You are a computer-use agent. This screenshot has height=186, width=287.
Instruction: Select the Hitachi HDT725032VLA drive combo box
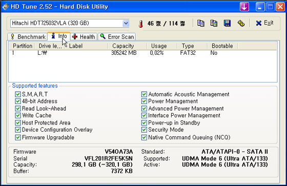(x=70, y=23)
